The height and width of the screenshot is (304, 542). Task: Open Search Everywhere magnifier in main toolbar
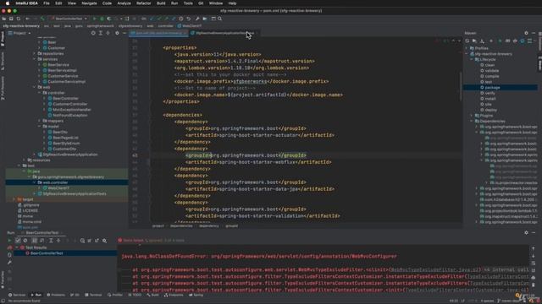tap(220, 19)
